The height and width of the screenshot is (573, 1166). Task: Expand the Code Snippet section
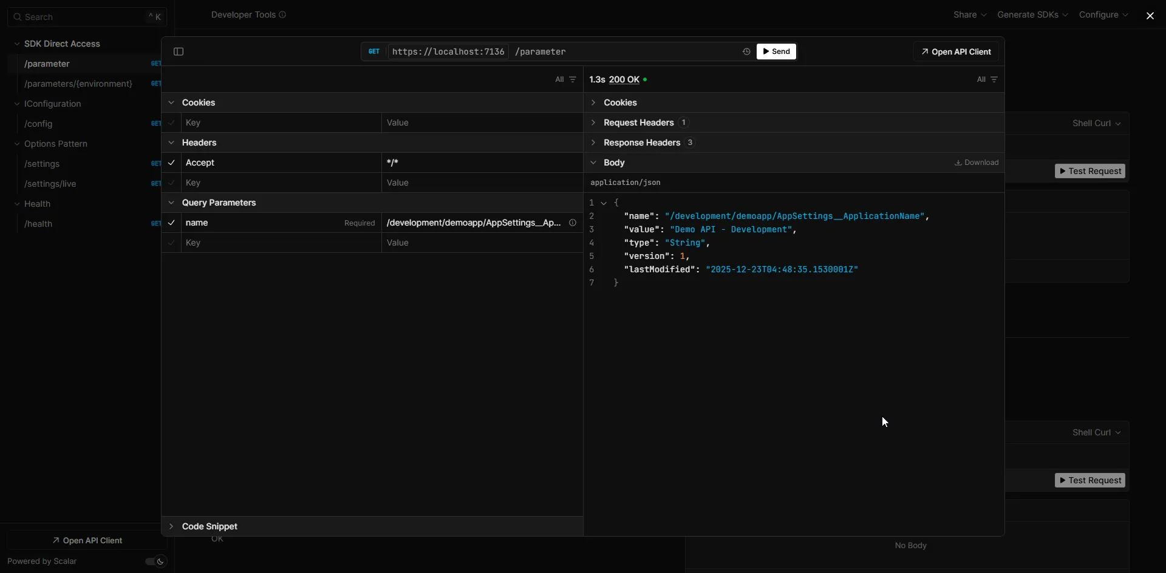pyautogui.click(x=171, y=526)
